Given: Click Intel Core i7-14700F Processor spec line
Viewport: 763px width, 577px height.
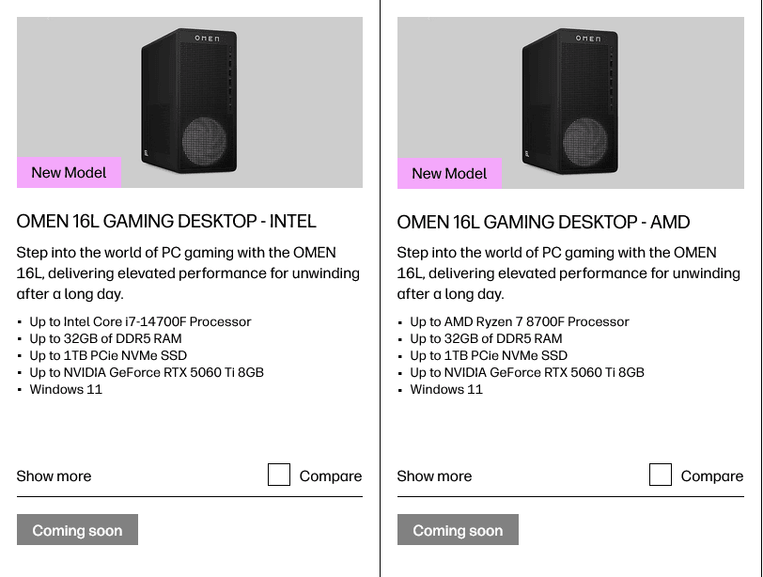Looking at the screenshot, I should point(140,321).
